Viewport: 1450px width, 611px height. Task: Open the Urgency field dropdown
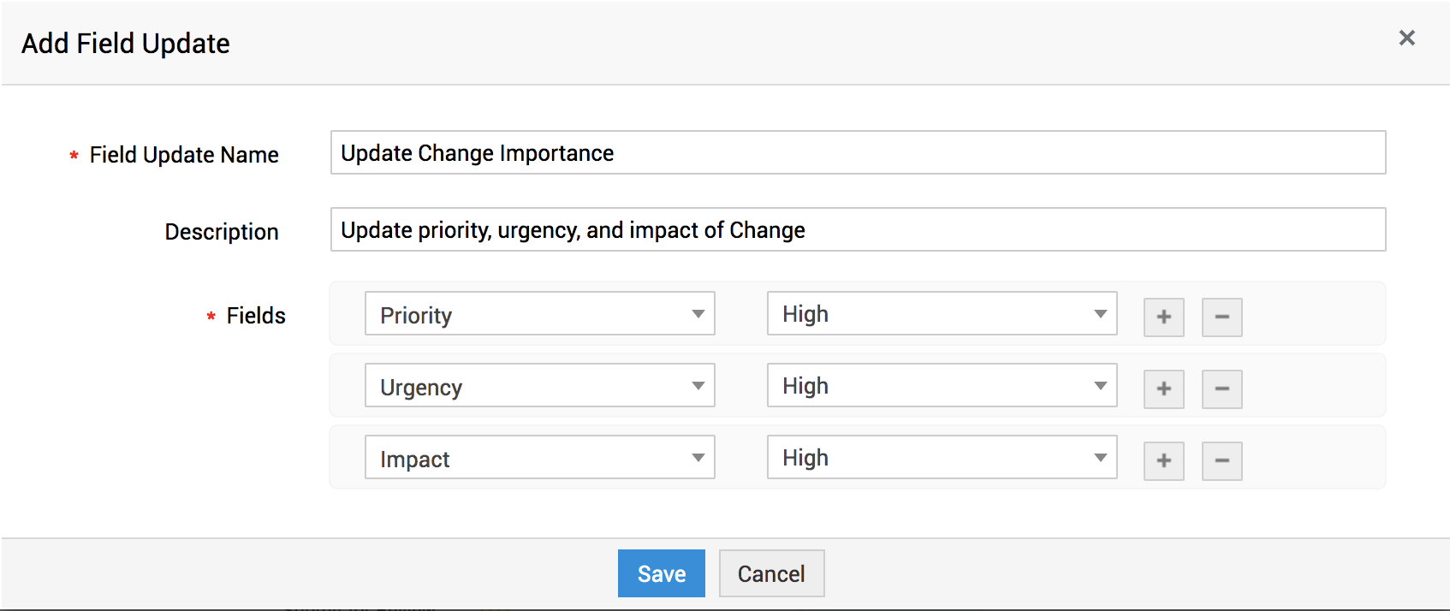[539, 386]
